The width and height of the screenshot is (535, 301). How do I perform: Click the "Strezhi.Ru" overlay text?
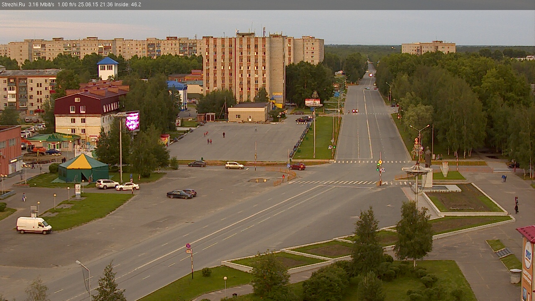pyautogui.click(x=13, y=5)
